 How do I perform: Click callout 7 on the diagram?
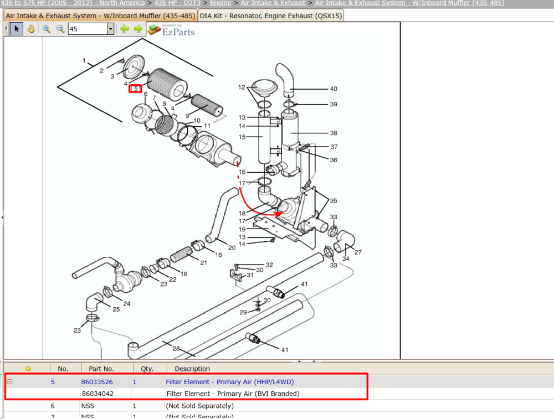[x=155, y=98]
